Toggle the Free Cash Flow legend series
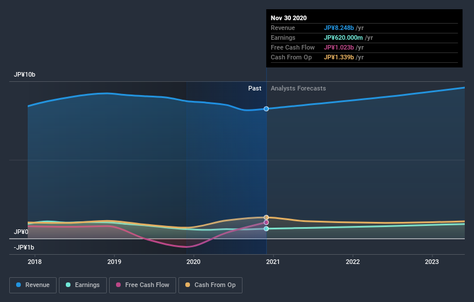 pos(143,285)
